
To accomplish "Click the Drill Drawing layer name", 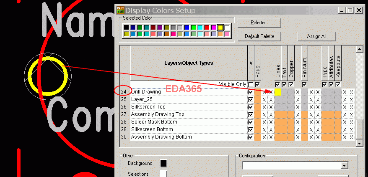I will click(x=146, y=92).
